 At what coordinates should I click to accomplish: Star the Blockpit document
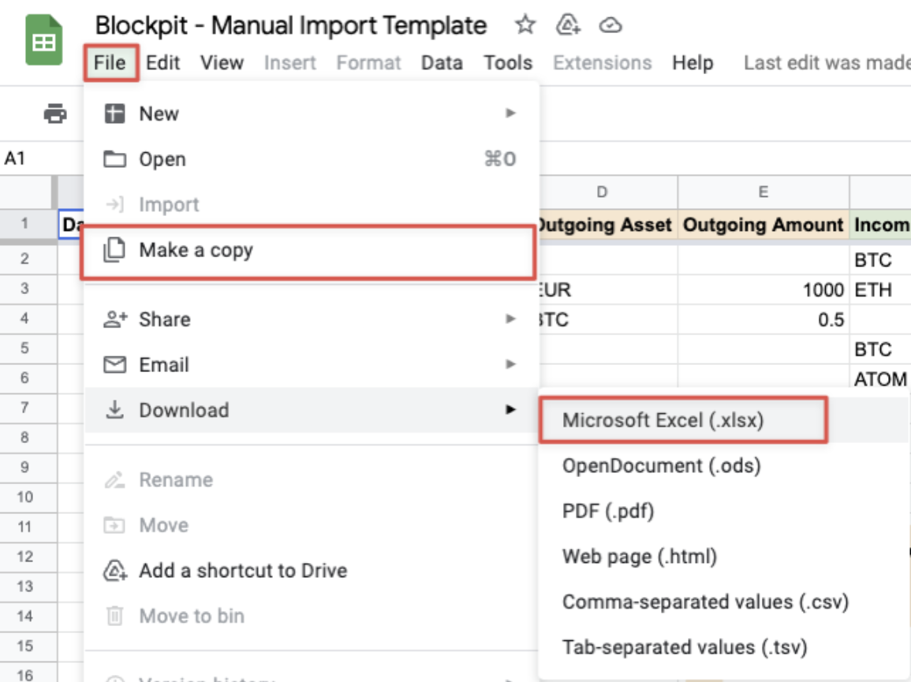tap(525, 24)
